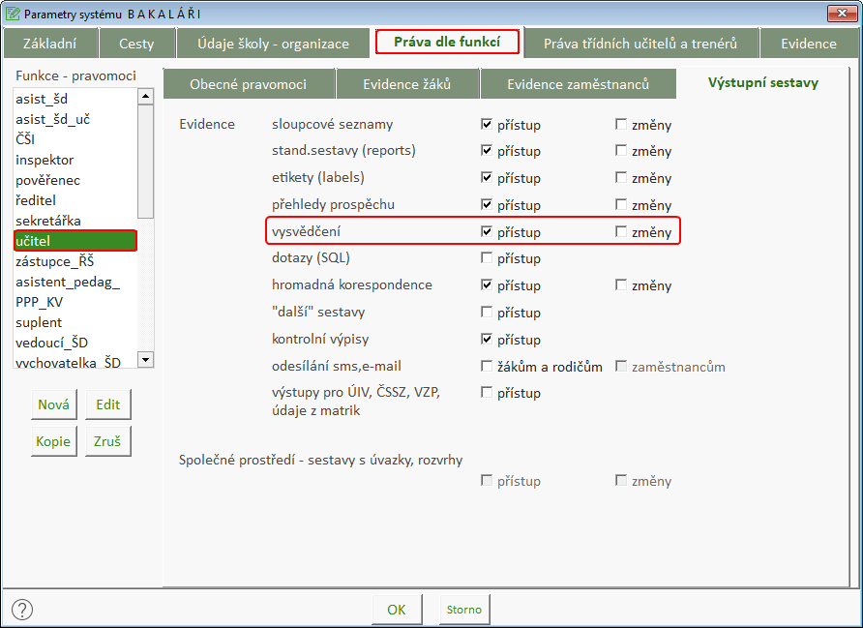This screenshot has width=863, height=628.
Task: Toggle změny checkbox for vysvědčení
Action: point(620,232)
